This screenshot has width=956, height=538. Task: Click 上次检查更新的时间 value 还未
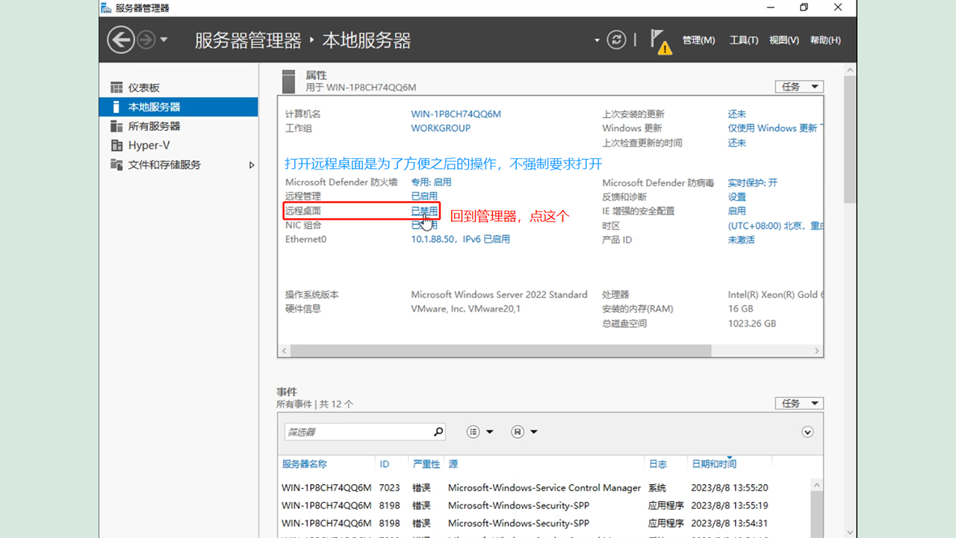click(x=736, y=143)
